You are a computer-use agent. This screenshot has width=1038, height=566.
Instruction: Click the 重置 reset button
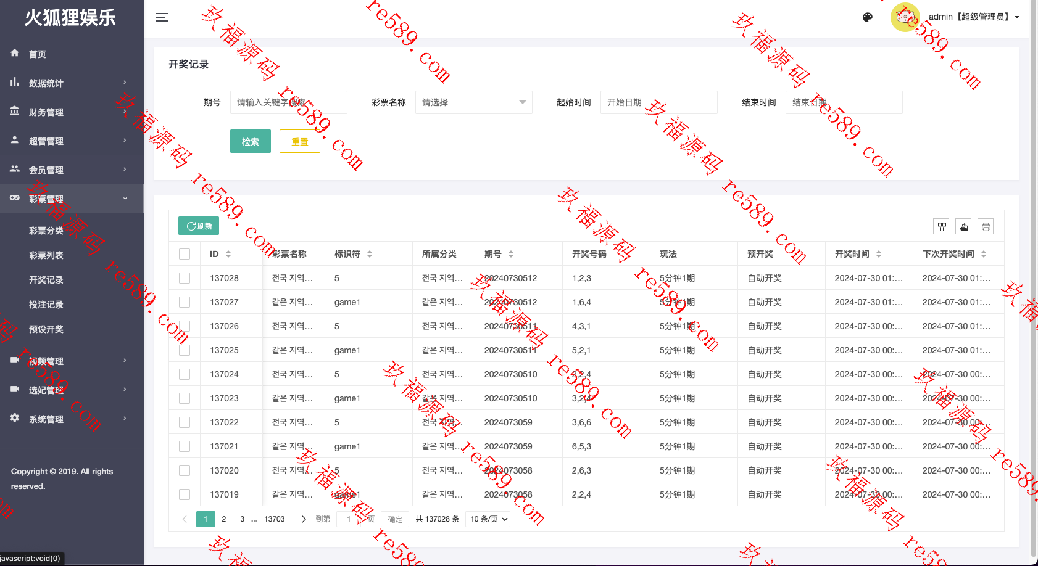[x=300, y=141]
